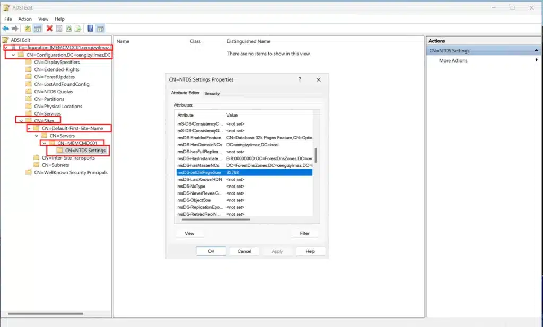This screenshot has height=327, width=543.
Task: Open the Action menu
Action: coord(25,19)
